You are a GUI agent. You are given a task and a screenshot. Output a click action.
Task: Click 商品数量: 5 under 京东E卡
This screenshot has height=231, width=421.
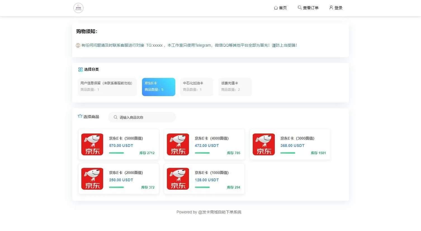(154, 90)
